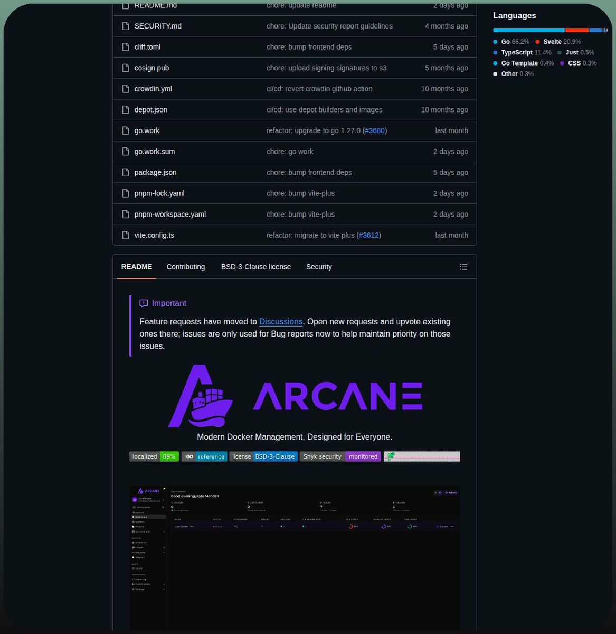Click file icon beside vite.config.ts
This screenshot has height=634, width=616.
(x=125, y=235)
